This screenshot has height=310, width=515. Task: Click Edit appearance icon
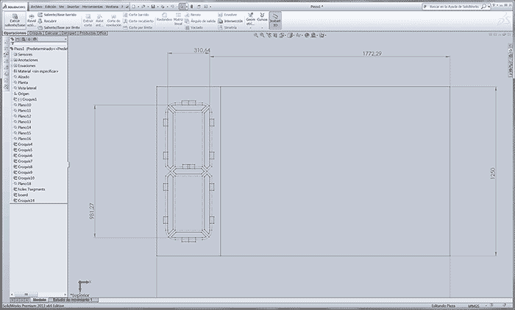coord(307,35)
